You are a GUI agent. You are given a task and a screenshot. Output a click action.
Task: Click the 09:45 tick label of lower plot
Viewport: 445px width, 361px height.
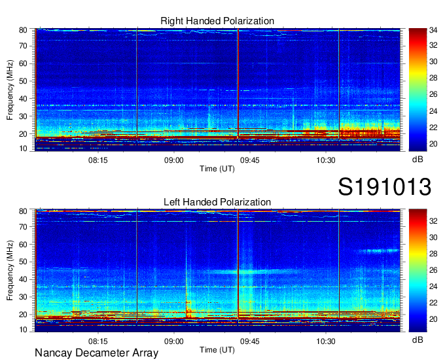tap(250, 341)
